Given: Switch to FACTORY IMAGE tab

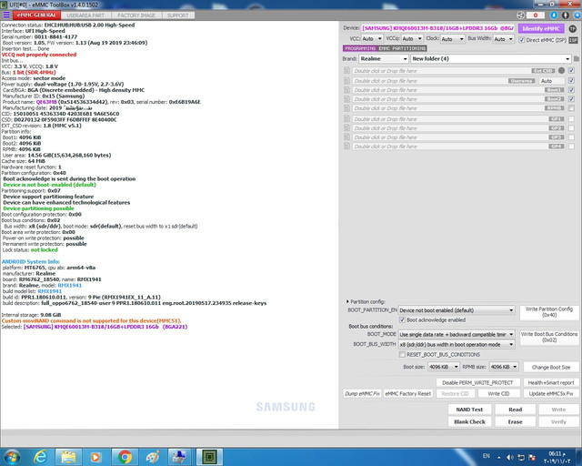Looking at the screenshot, I should click(x=136, y=15).
